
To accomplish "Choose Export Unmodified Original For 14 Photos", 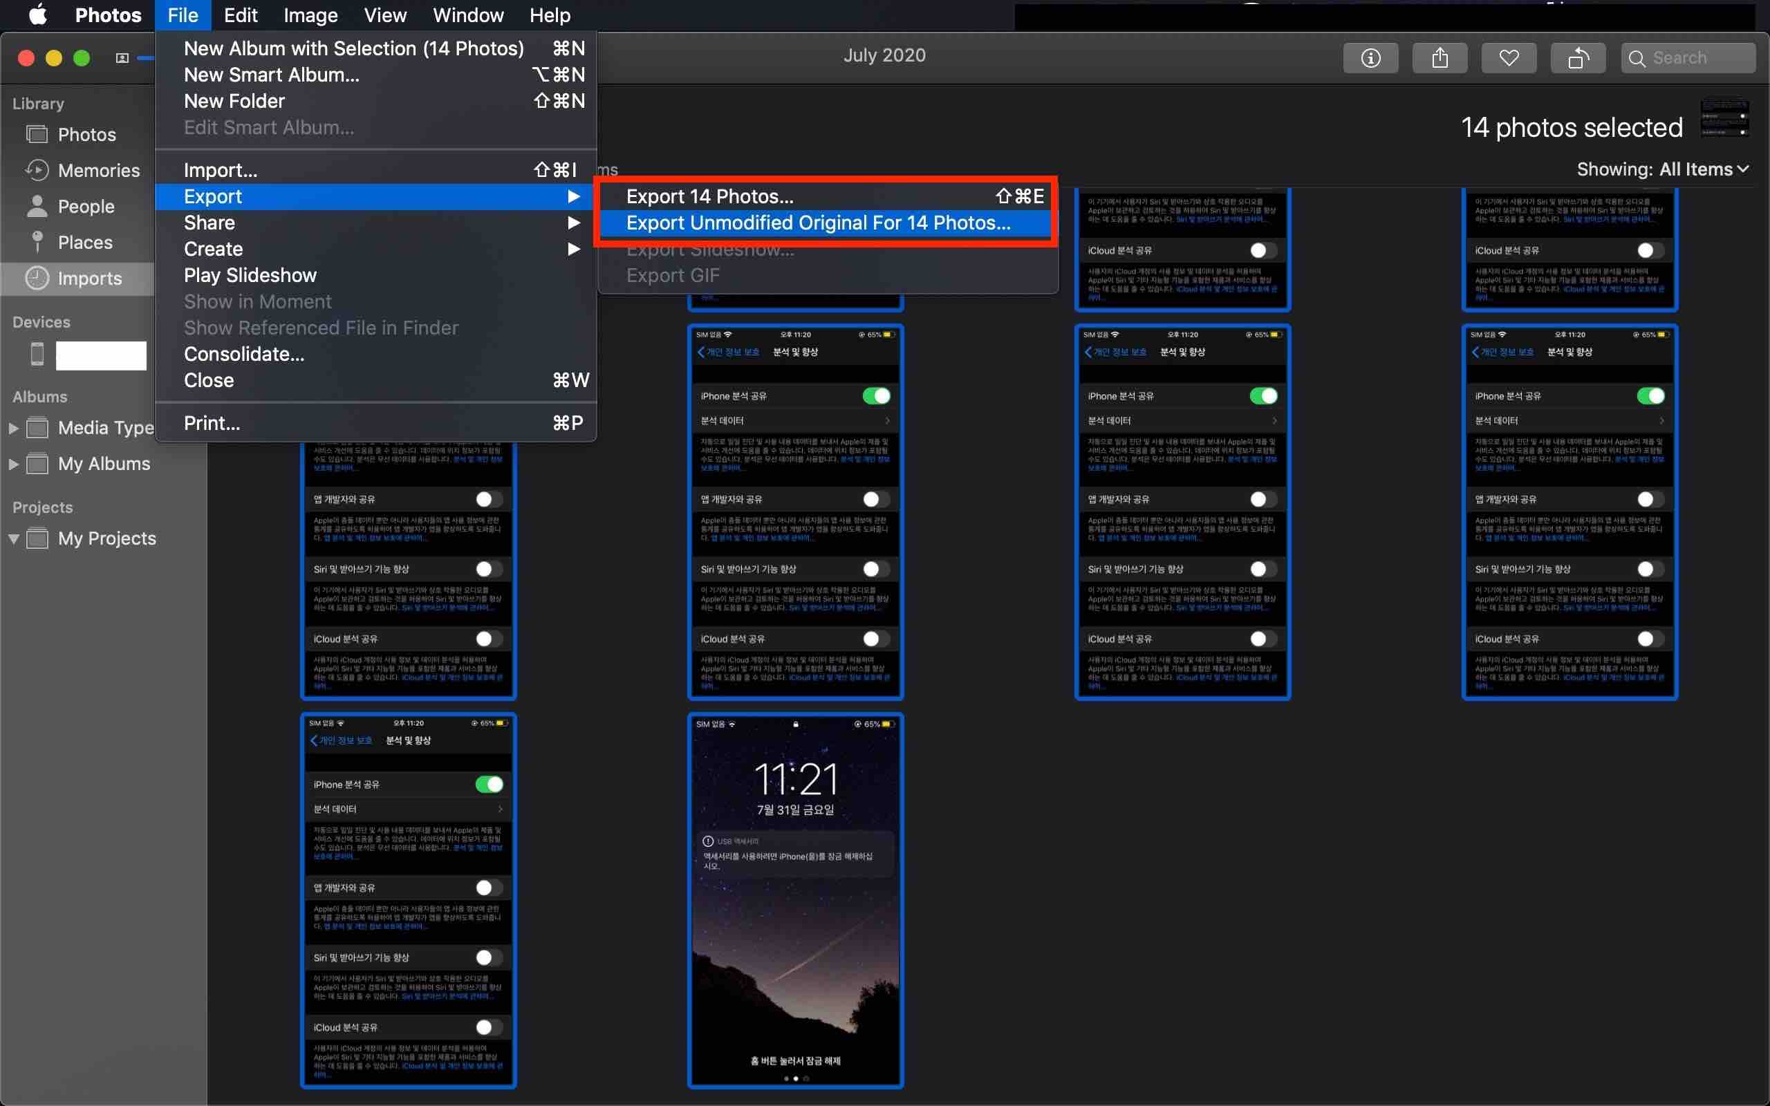I will [x=818, y=223].
